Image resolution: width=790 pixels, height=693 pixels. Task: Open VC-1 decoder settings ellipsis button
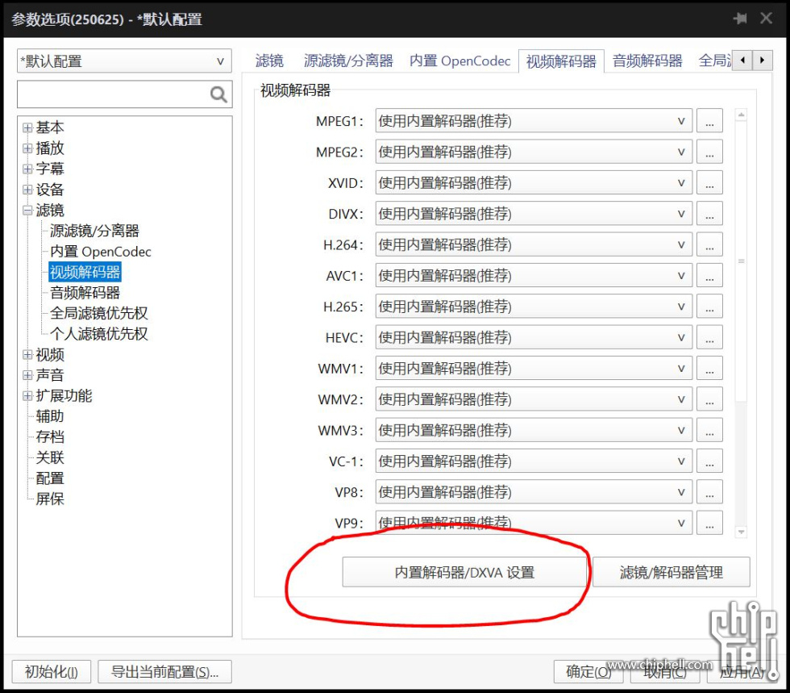(x=709, y=461)
